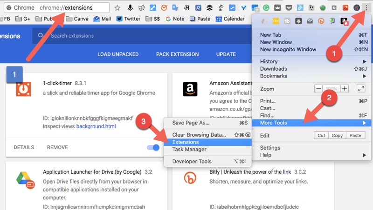Disable the 1-click-timer extension toggle
373x210 pixels.
click(153, 147)
